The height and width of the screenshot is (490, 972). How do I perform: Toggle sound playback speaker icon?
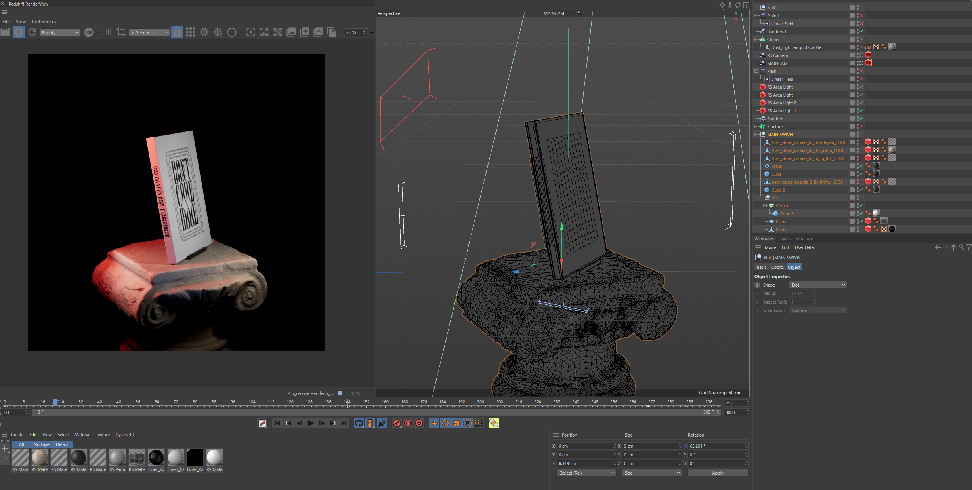(382, 424)
